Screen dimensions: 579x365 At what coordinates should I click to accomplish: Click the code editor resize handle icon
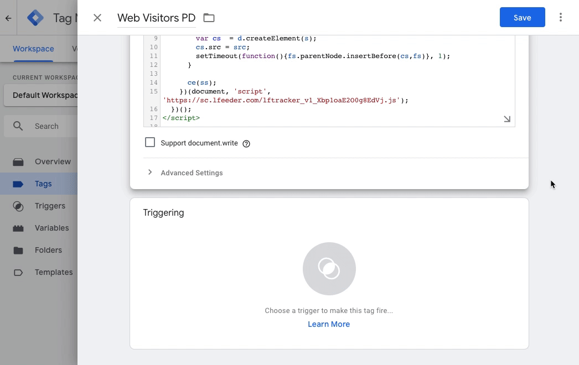click(x=507, y=119)
